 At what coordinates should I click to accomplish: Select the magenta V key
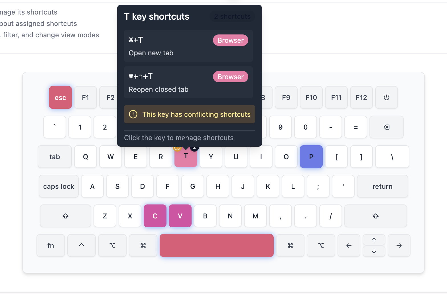point(180,216)
